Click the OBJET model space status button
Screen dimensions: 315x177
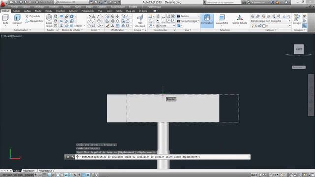pyautogui.click(x=254, y=175)
